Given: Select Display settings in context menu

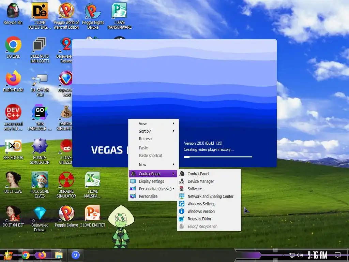Looking at the screenshot, I should click(154, 181).
